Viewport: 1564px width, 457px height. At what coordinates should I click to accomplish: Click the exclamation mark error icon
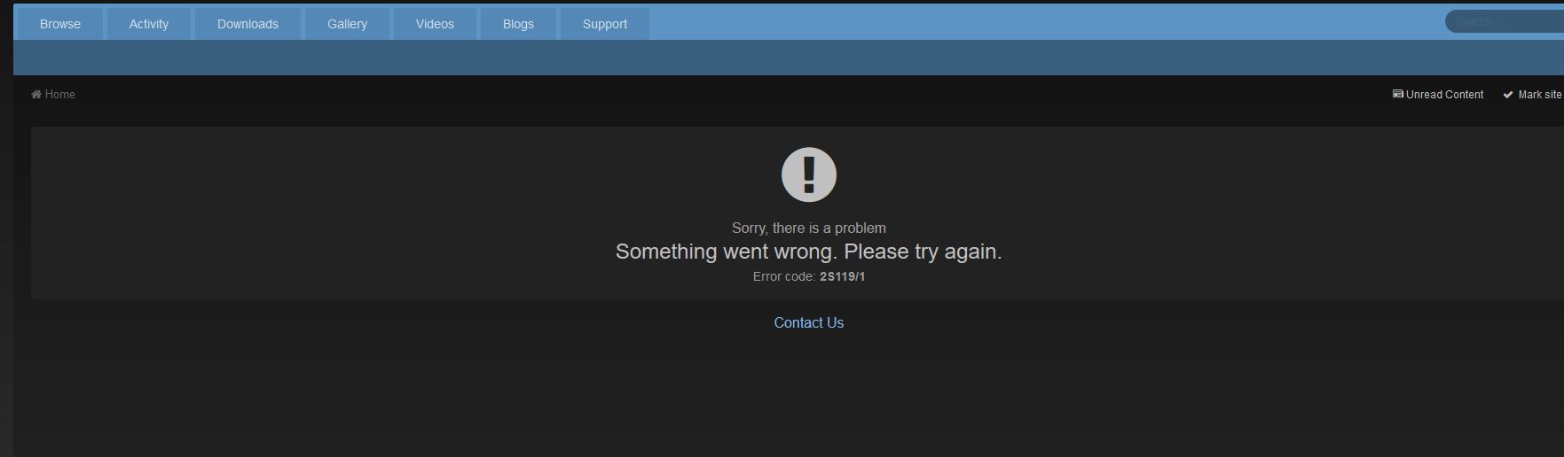(808, 174)
